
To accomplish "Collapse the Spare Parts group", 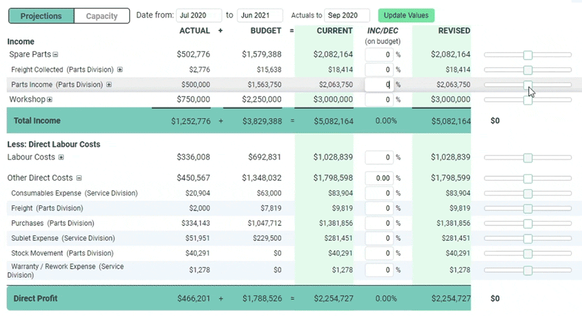I will click(56, 54).
